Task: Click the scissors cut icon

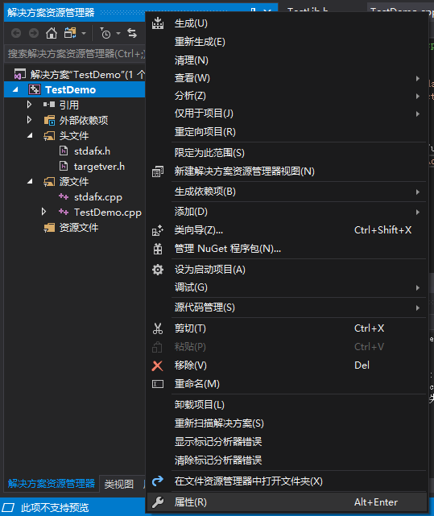Action: (158, 328)
